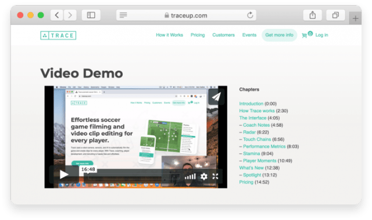Click the 16:48 duration label
The image size is (372, 220).
(88, 169)
